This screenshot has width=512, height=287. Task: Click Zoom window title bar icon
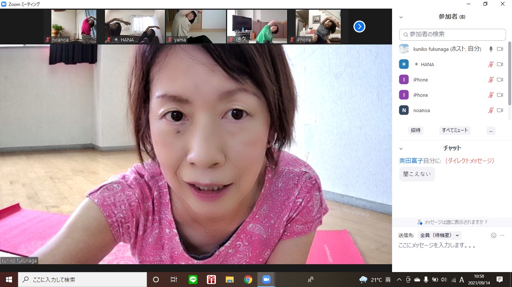(4, 4)
